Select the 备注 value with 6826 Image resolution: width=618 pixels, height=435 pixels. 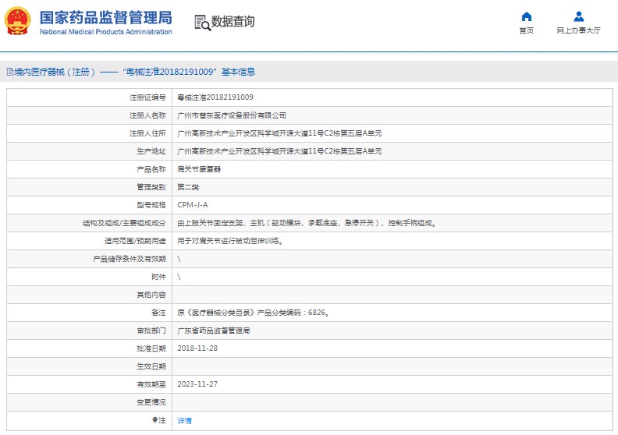coord(254,313)
